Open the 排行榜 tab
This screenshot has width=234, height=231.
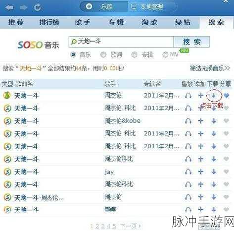coord(49,22)
